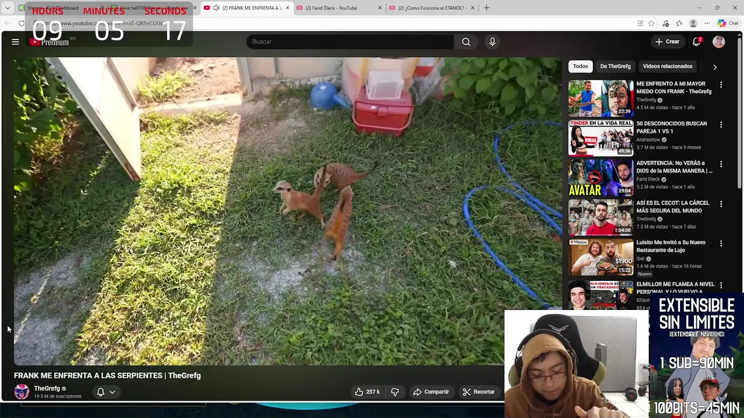Image resolution: width=744 pixels, height=418 pixels.
Task: Add this page to favorites star icon
Action: click(x=652, y=23)
